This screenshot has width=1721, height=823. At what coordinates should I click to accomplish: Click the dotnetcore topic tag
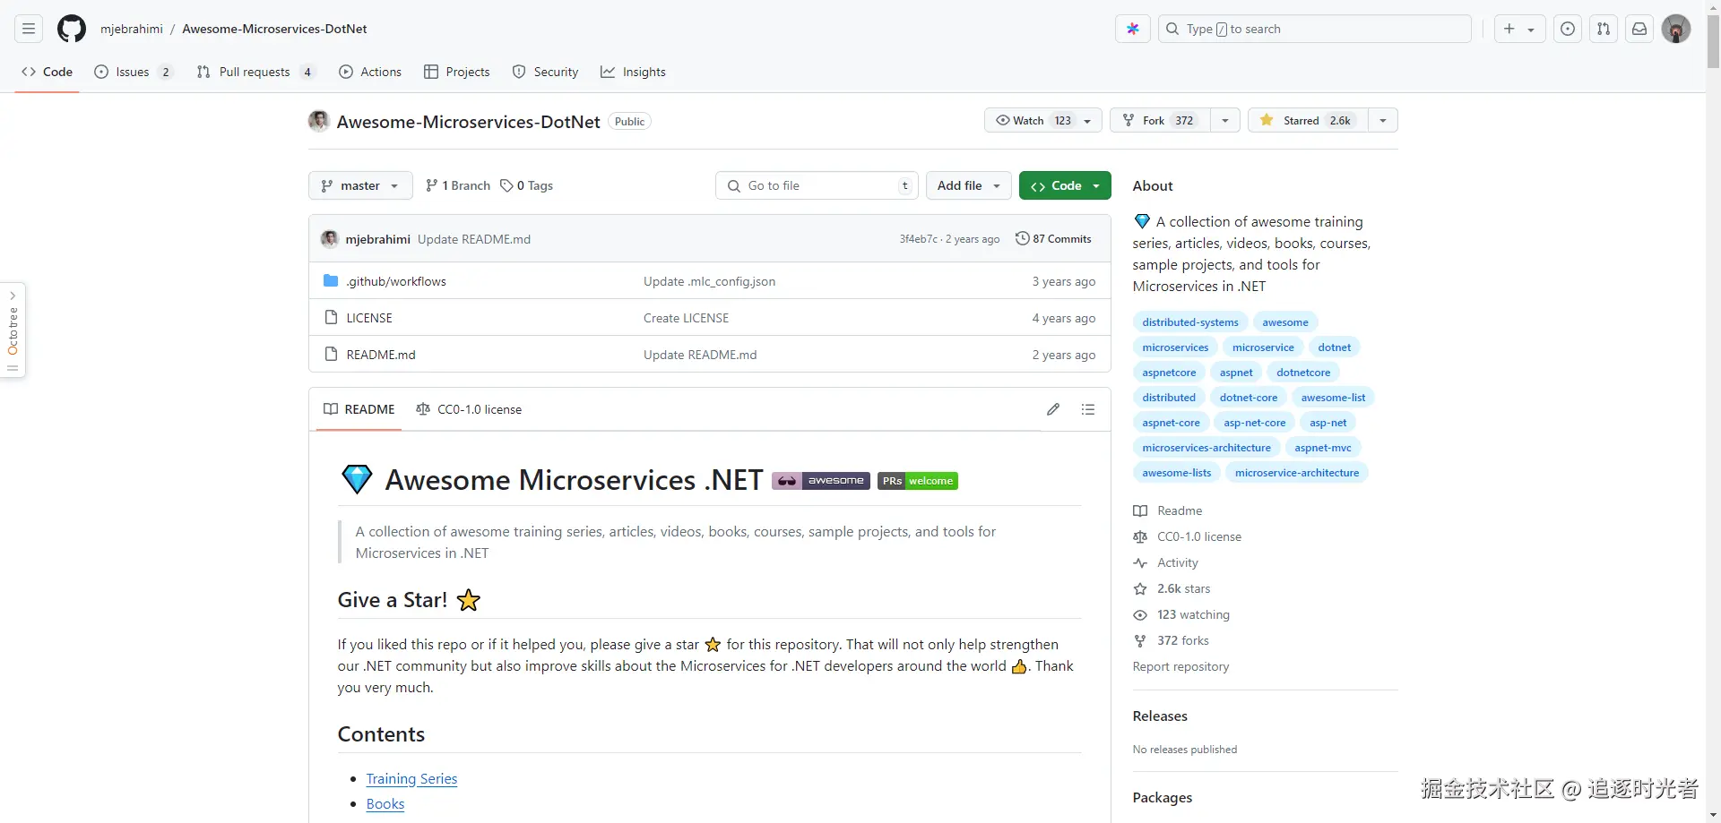tap(1303, 373)
